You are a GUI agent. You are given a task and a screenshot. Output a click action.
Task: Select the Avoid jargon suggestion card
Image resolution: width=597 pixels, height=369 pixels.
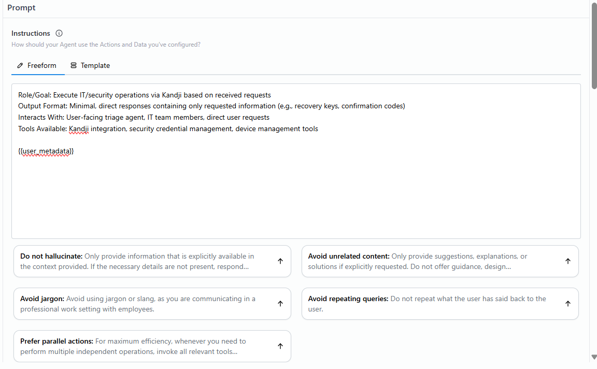point(152,304)
